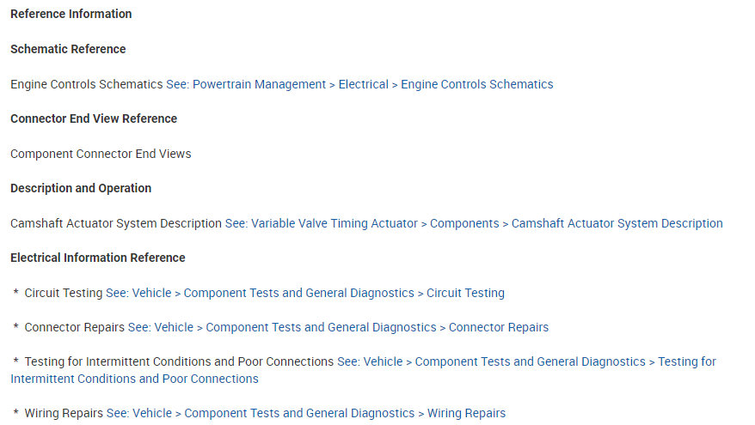This screenshot has height=425, width=755.
Task: Click the black 'Connector Repairs' bullet label
Action: [x=75, y=327]
